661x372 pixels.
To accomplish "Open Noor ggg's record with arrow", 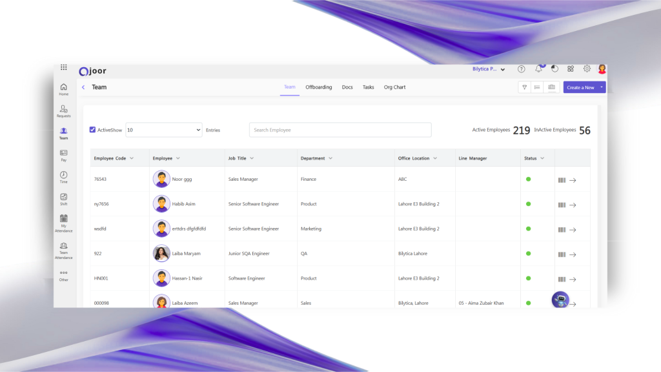I will pos(573,180).
